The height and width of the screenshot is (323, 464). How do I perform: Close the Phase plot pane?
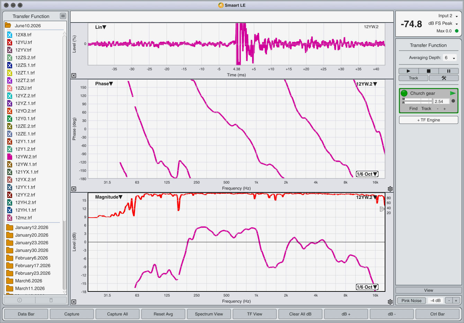coord(74,189)
